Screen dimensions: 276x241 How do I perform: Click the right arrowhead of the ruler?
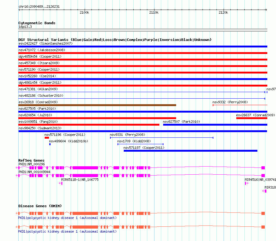(x=266, y=10)
